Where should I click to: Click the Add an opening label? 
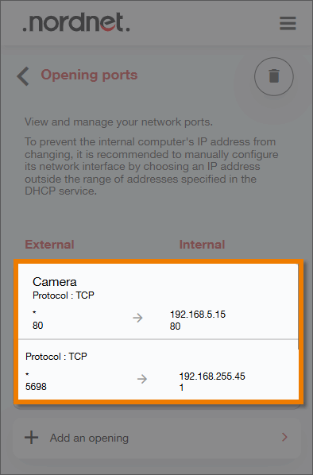89,438
